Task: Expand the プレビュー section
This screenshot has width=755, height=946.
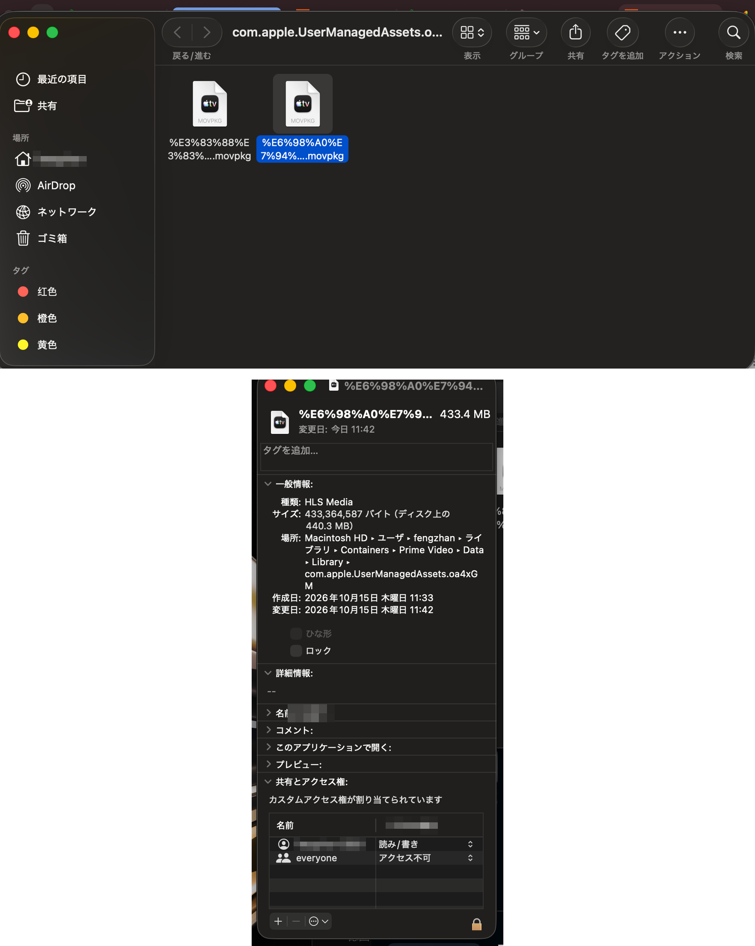Action: click(x=268, y=764)
